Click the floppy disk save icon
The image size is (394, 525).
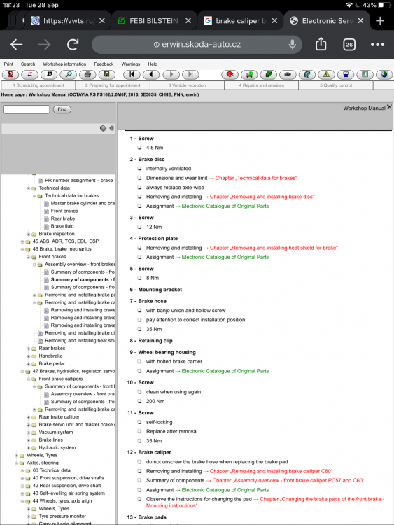point(107,74)
